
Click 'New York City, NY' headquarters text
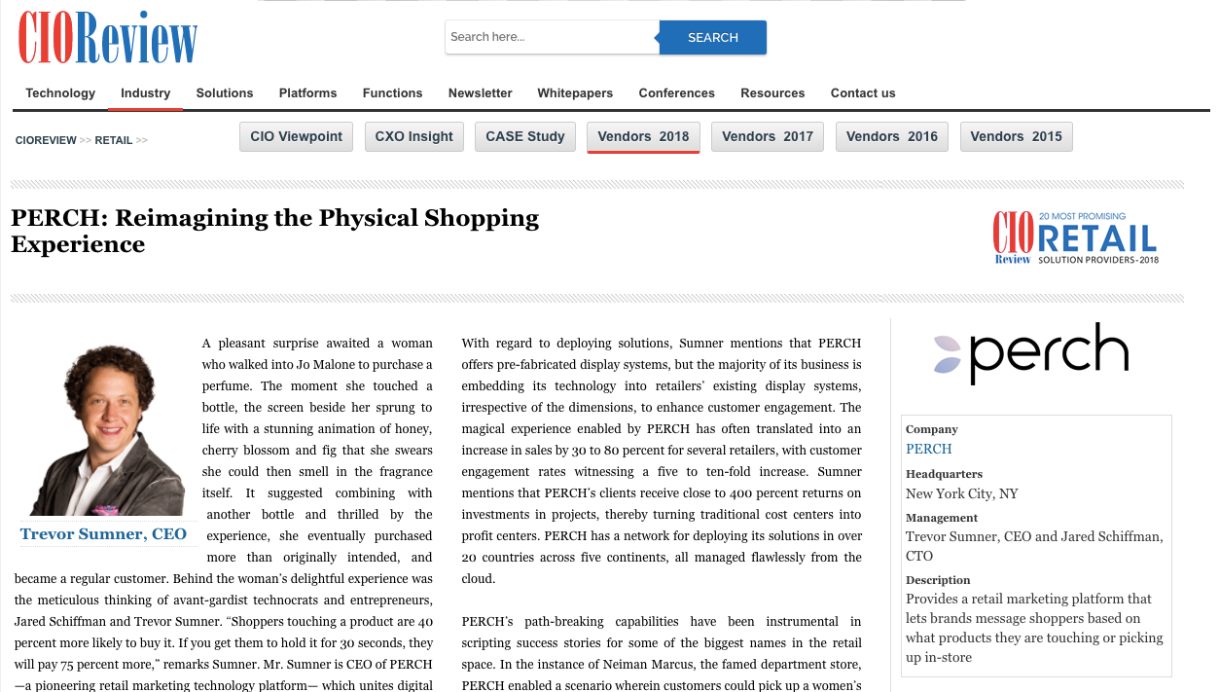[x=962, y=493]
